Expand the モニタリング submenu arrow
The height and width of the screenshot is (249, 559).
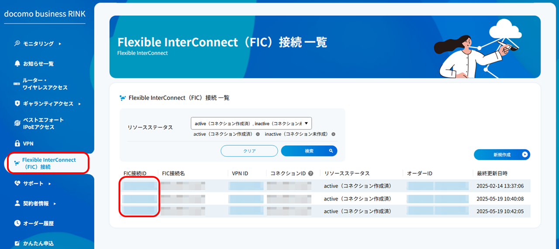[x=60, y=44]
